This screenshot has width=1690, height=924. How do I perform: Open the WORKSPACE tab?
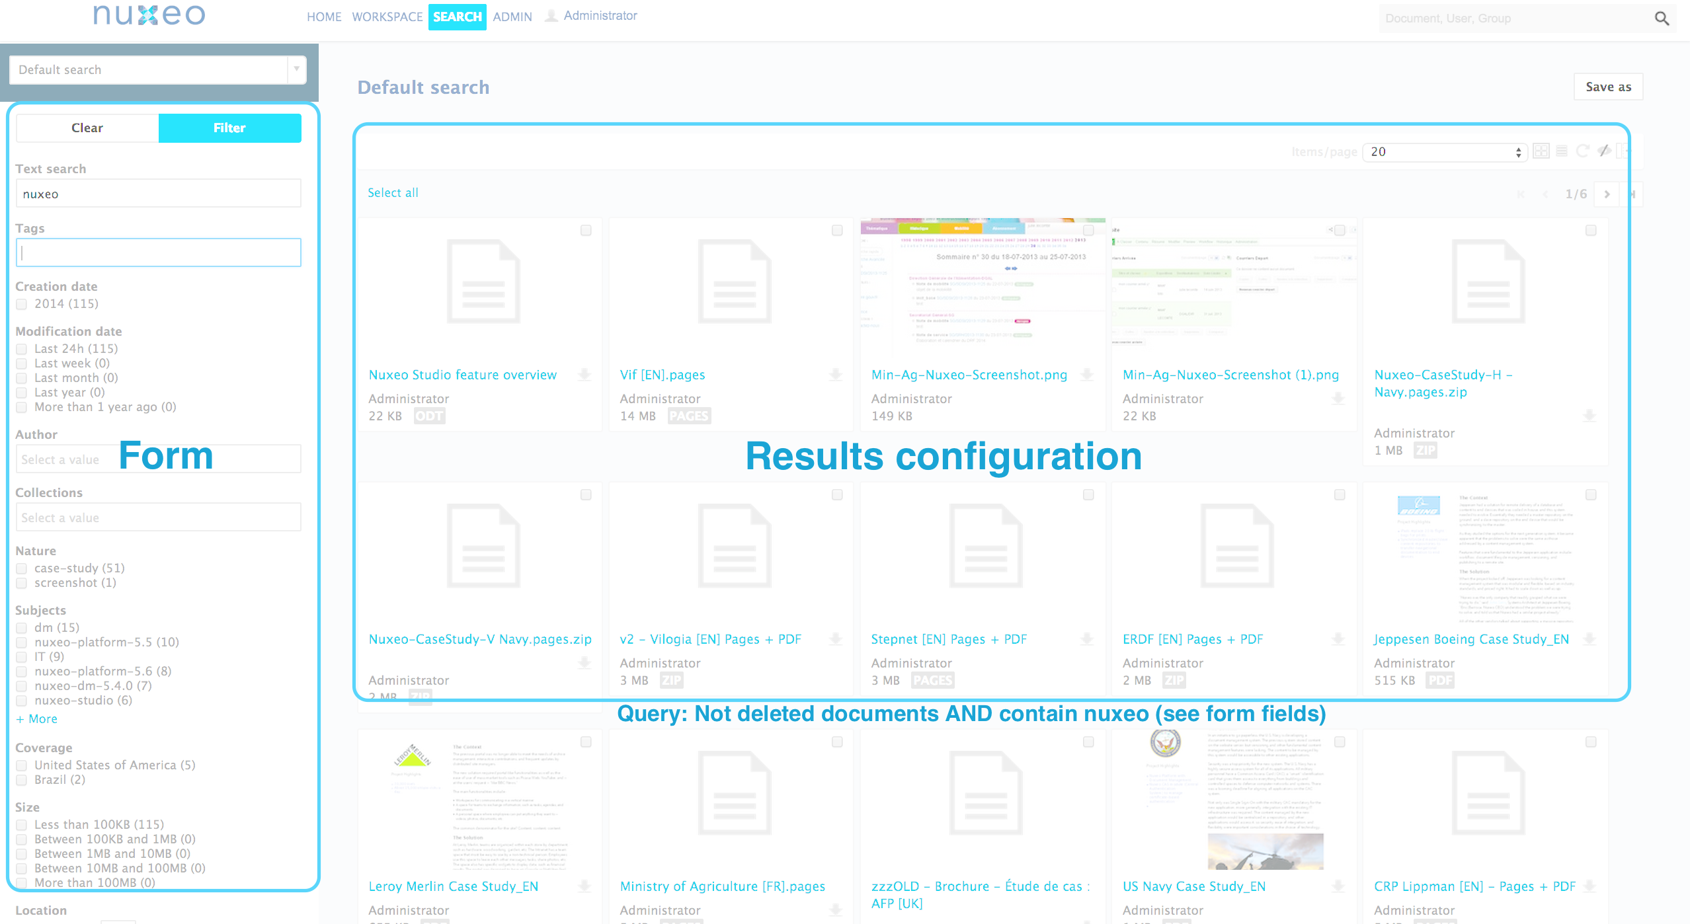pyautogui.click(x=387, y=17)
